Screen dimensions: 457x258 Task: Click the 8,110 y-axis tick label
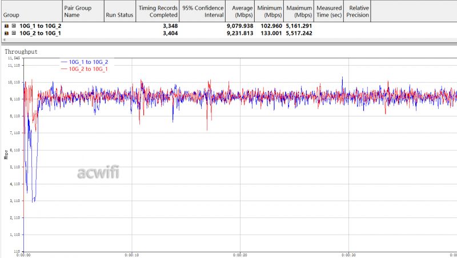click(x=15, y=116)
